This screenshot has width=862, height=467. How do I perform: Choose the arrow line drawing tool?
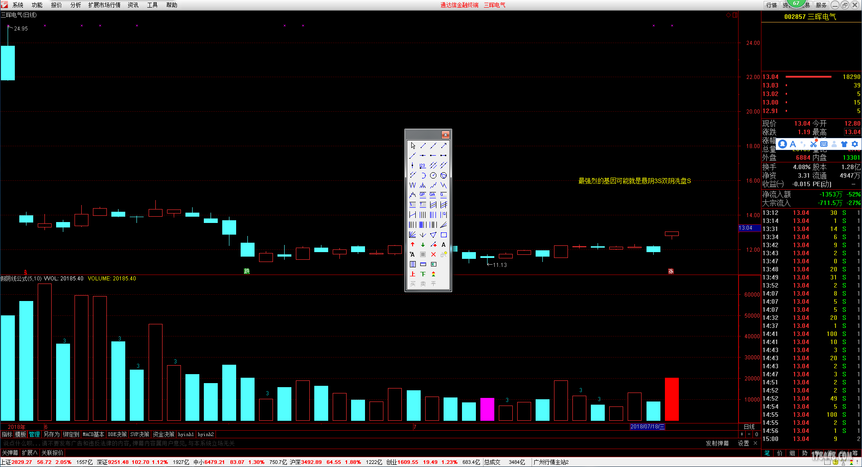[x=444, y=146]
